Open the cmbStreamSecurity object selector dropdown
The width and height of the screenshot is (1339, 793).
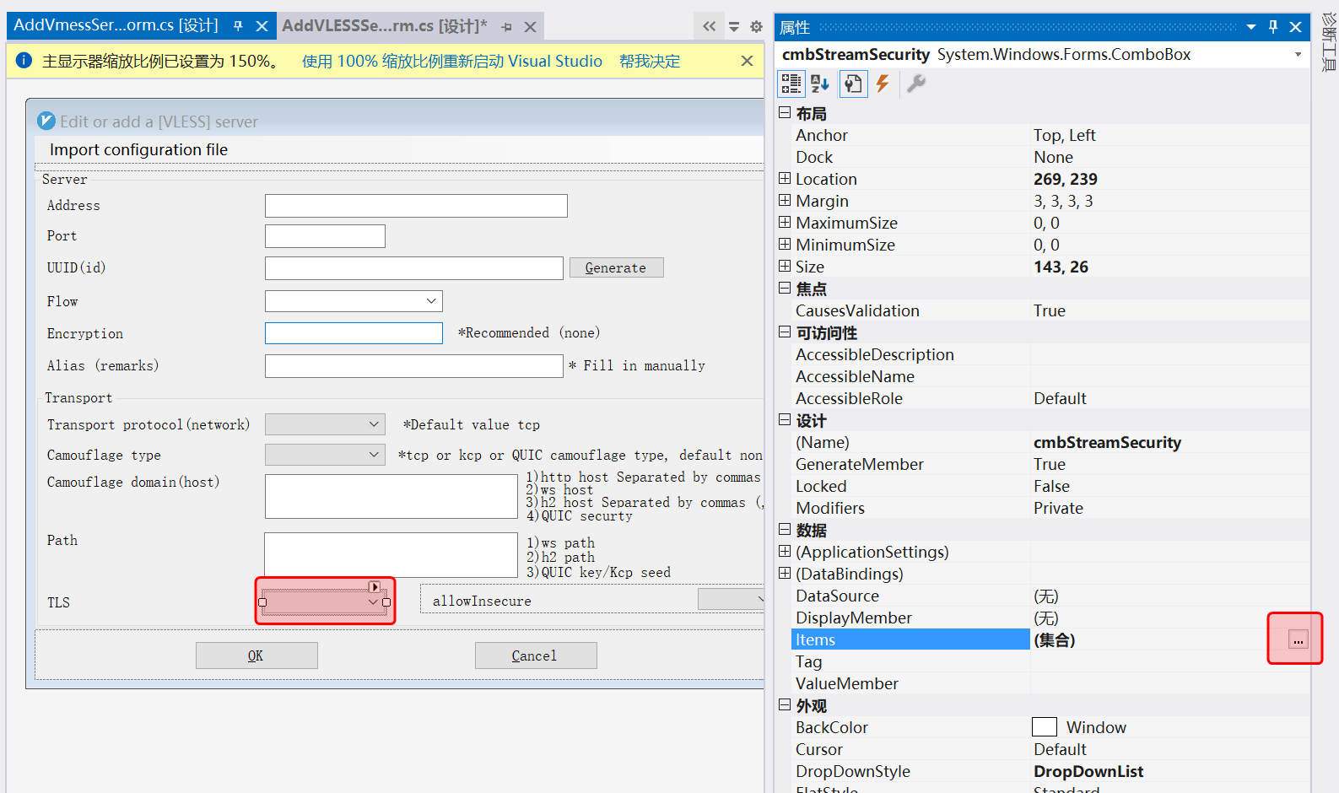point(1298,55)
